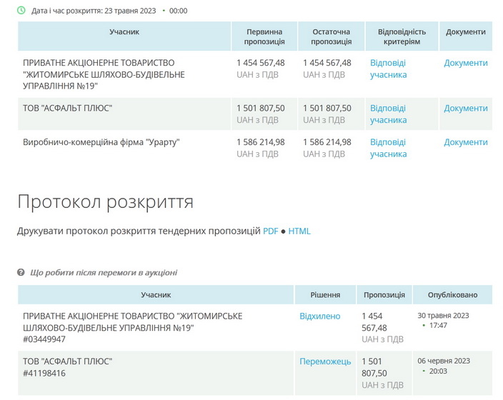Open "Що робити після перемоги в аукціоні" help
The width and height of the screenshot is (503, 400).
click(103, 273)
